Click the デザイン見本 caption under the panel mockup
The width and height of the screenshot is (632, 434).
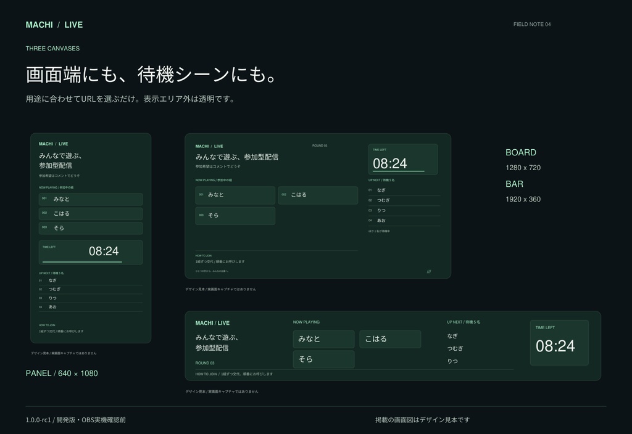coord(64,353)
